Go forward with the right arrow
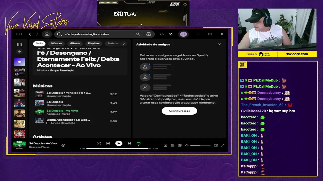This screenshot has height=181, width=323. (37, 34)
